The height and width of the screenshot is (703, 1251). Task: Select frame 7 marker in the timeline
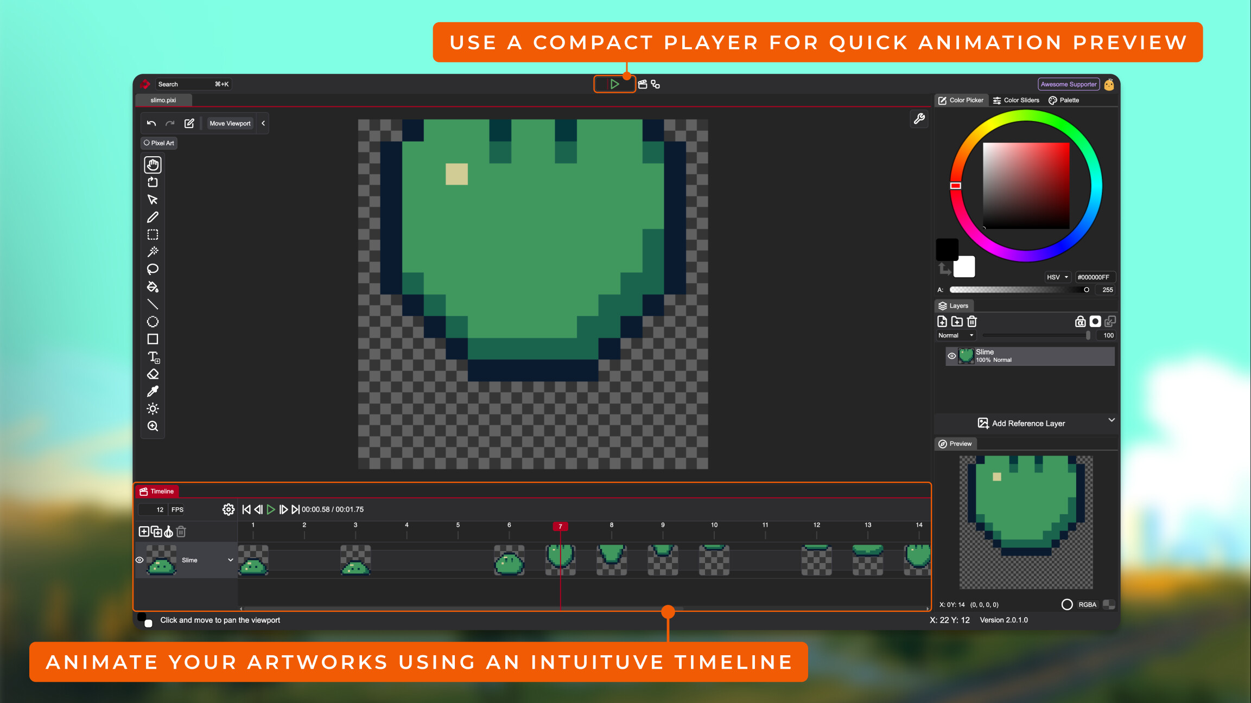[x=561, y=526]
